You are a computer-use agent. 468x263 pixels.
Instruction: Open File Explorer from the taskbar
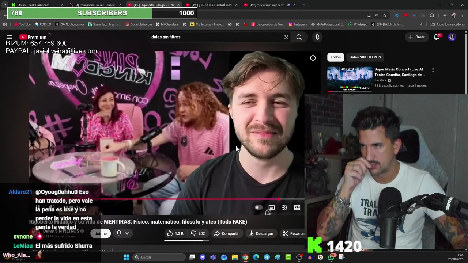234,257
